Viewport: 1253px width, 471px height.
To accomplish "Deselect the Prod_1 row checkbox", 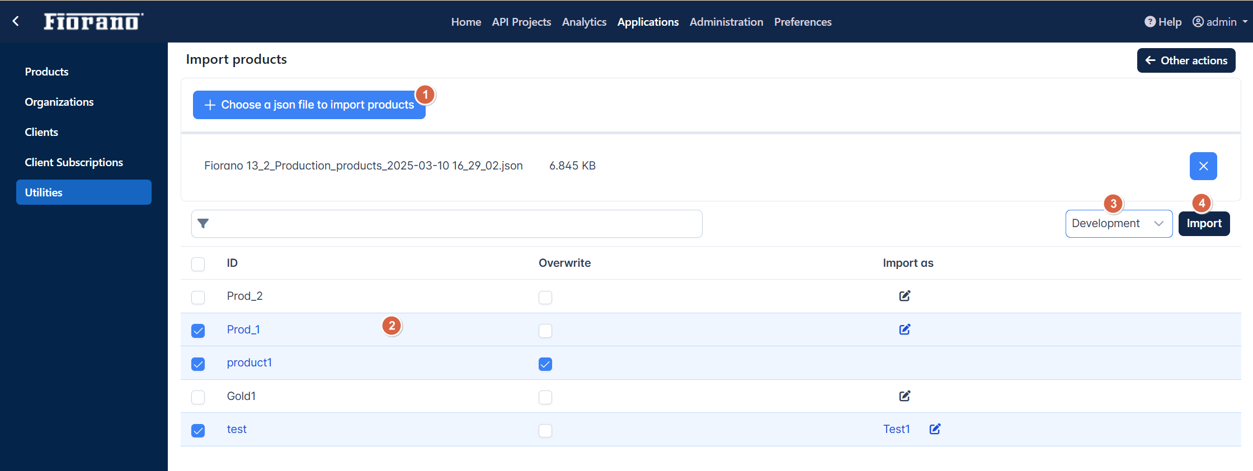I will pos(198,331).
